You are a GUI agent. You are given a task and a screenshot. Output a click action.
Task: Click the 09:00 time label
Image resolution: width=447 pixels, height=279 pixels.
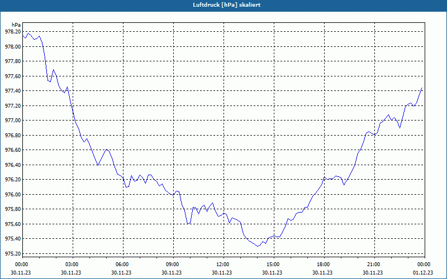[x=173, y=264]
